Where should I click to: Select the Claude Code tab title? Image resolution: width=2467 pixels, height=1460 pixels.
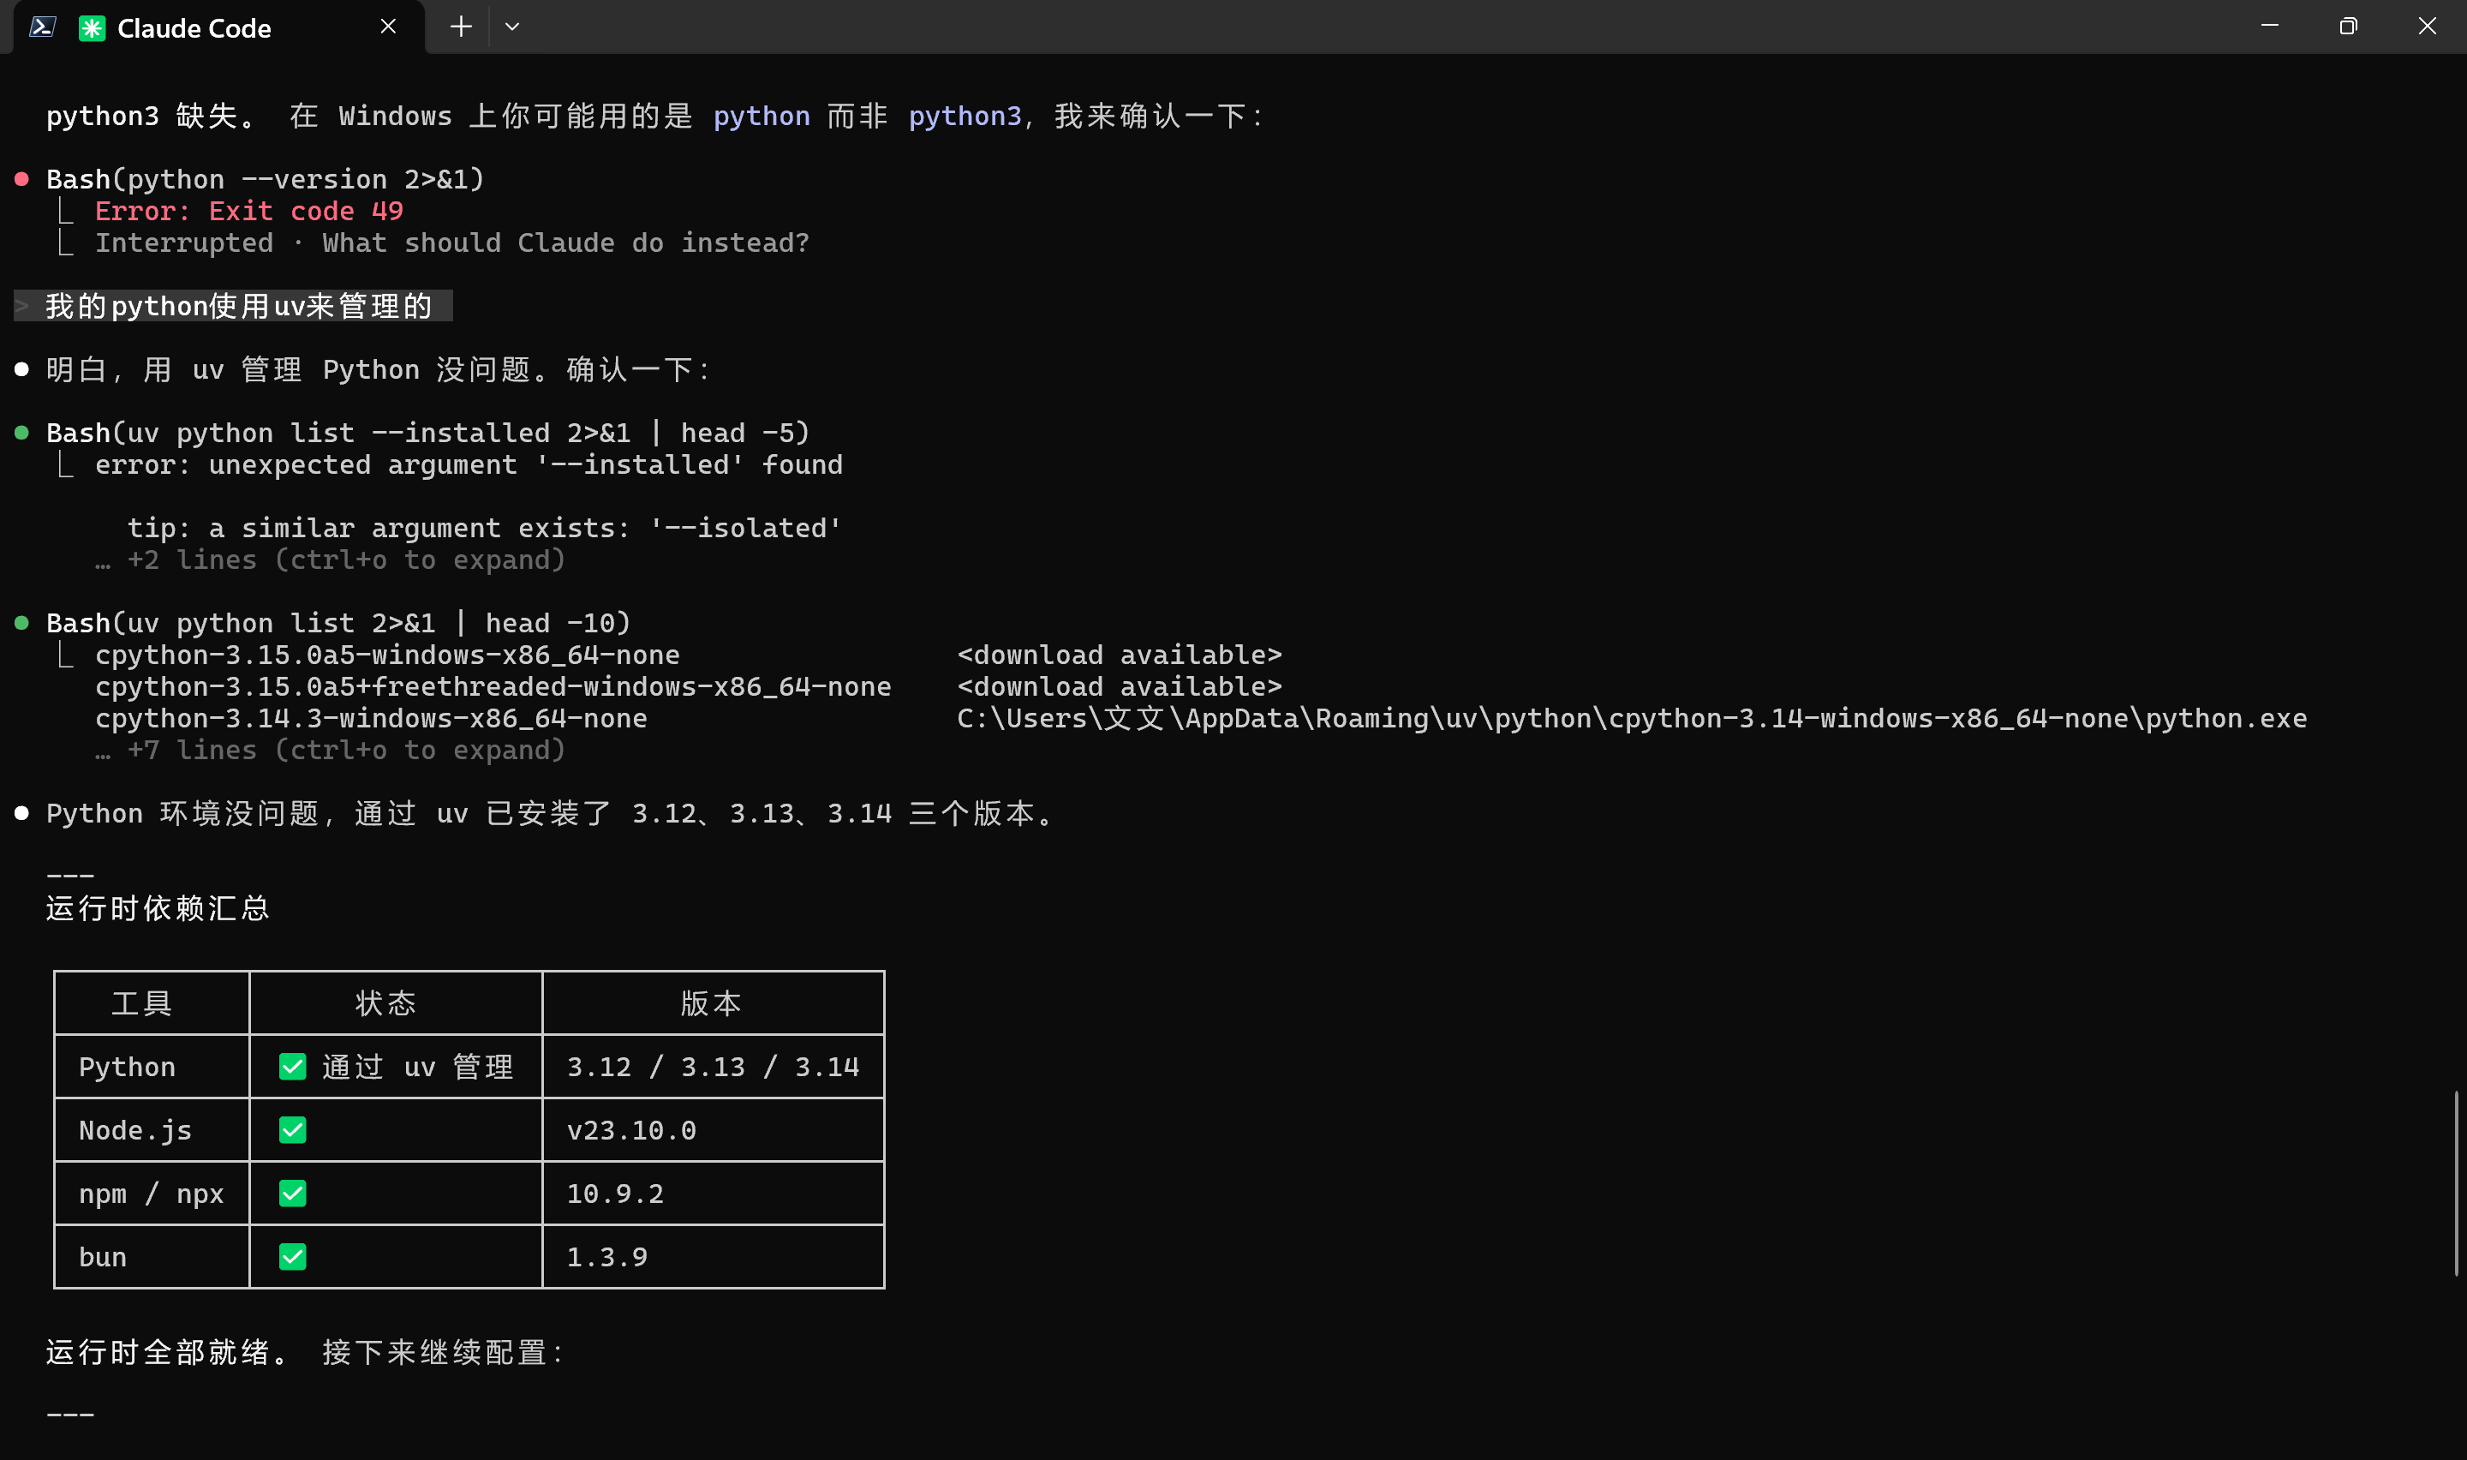[194, 28]
